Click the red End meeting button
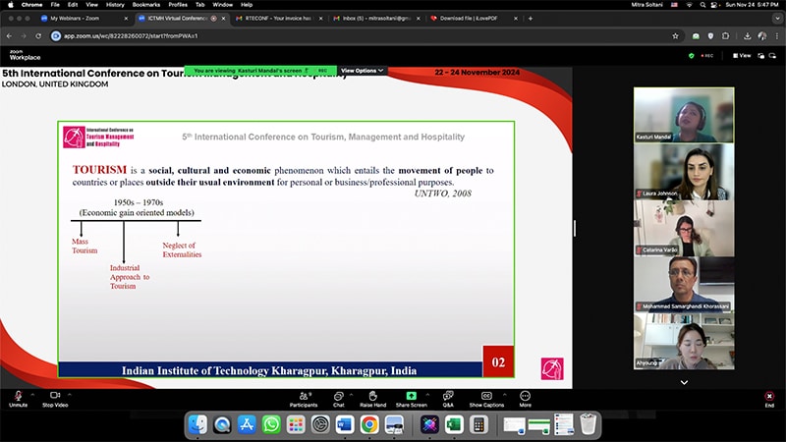Screen dimensions: 786x442 (769, 396)
